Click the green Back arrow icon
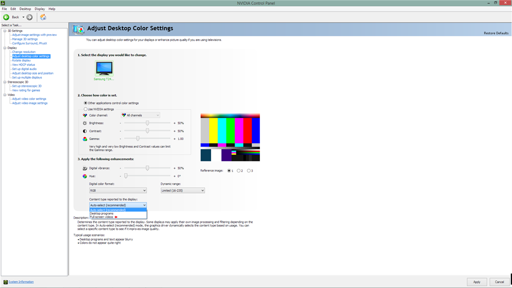Viewport: 512px width, 288px height. (6, 17)
